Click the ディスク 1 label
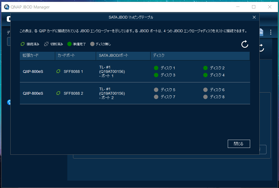 [168, 68]
